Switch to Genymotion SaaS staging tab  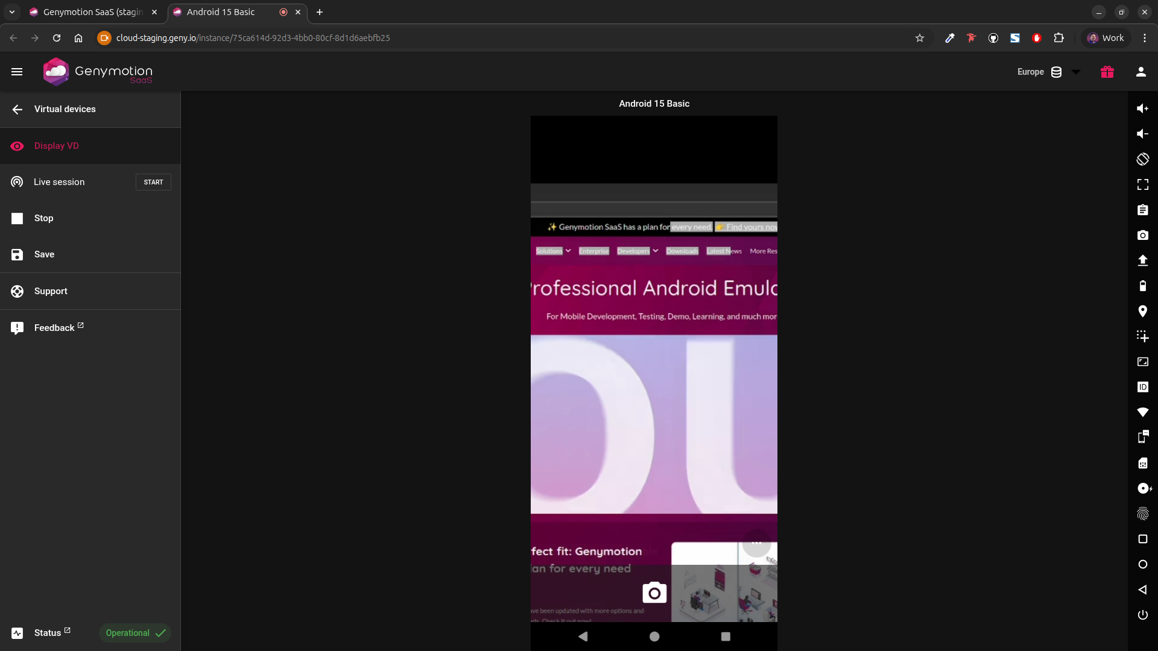[x=95, y=12]
